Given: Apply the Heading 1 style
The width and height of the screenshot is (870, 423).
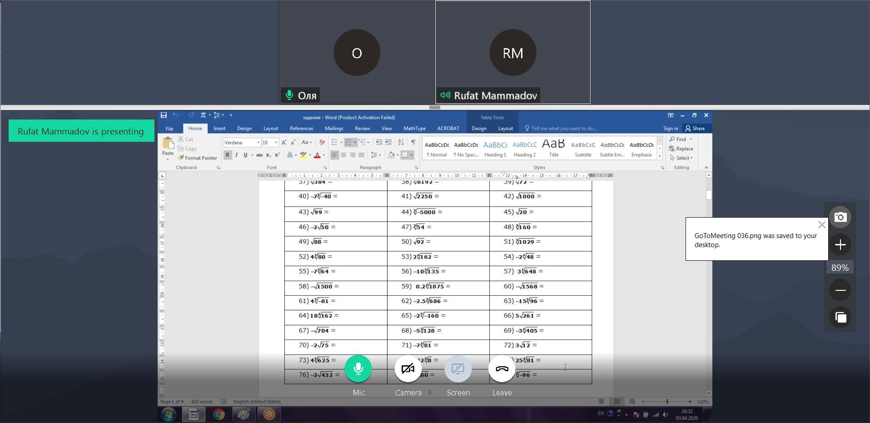Looking at the screenshot, I should [495, 148].
